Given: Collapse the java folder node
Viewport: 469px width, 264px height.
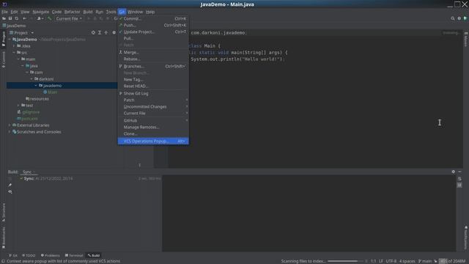Looking at the screenshot, I should pos(23,66).
